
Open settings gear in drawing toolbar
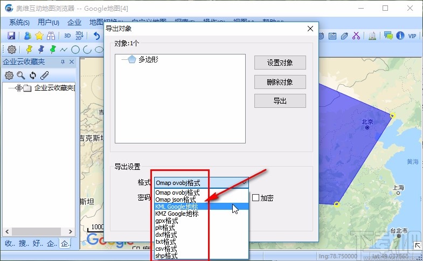pos(12,50)
